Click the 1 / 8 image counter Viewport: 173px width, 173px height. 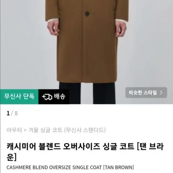(12, 113)
